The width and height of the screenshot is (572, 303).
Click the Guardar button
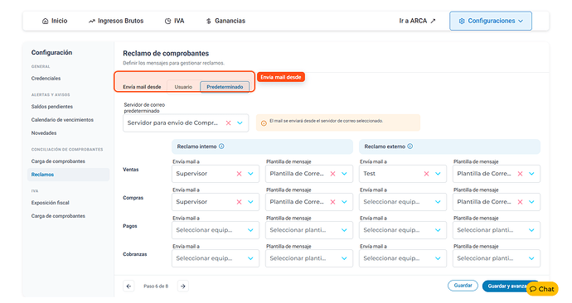[463, 286]
